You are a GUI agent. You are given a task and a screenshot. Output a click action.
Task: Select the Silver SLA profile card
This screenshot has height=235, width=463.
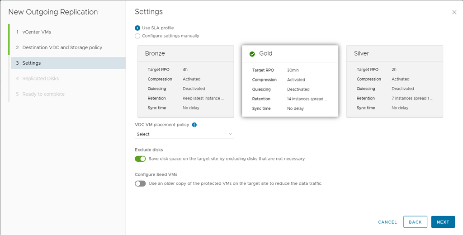tap(394, 81)
